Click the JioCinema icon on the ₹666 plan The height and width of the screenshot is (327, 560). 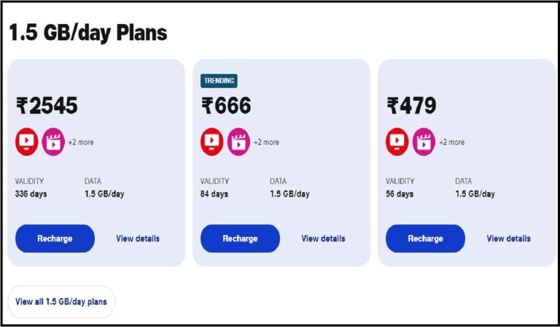click(x=237, y=141)
